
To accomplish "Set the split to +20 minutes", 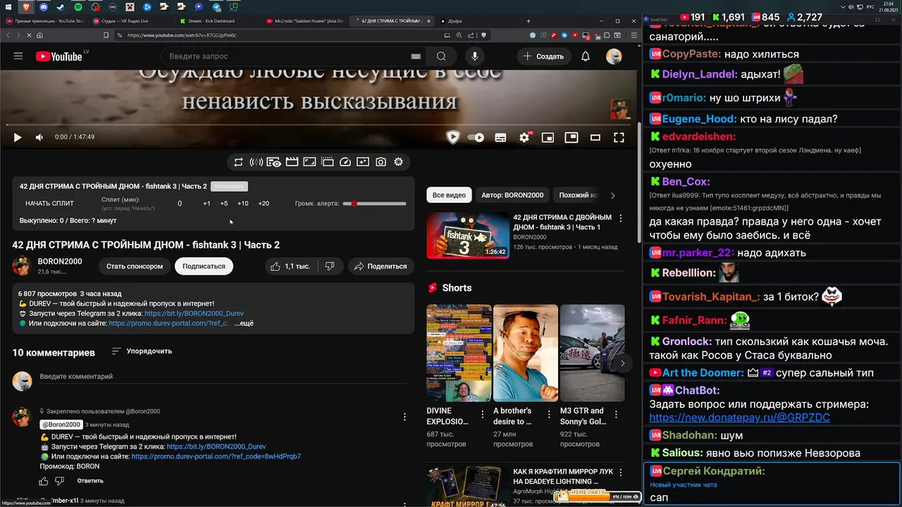I will [x=264, y=204].
